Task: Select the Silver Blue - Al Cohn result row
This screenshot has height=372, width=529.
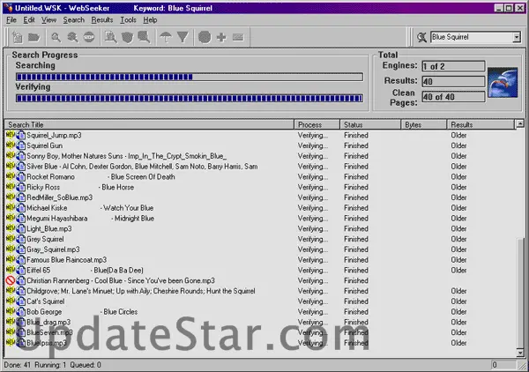Action: click(x=260, y=167)
